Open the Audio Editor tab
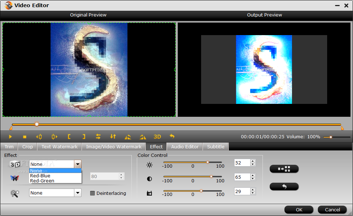Viewport: 353px width, 216px height. tap(185, 147)
